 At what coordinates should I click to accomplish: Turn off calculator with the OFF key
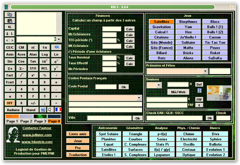point(10,103)
